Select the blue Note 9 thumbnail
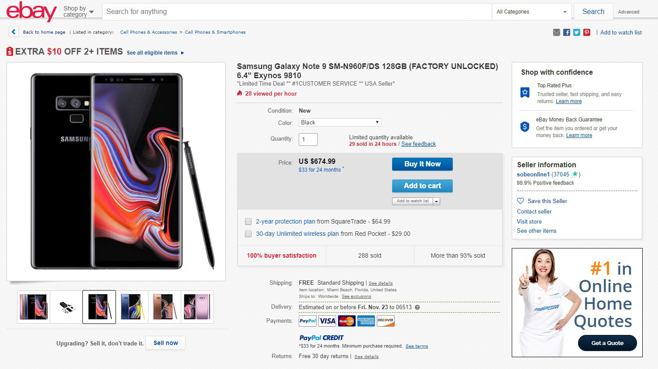Viewport: 658px width, 369px height. point(131,307)
